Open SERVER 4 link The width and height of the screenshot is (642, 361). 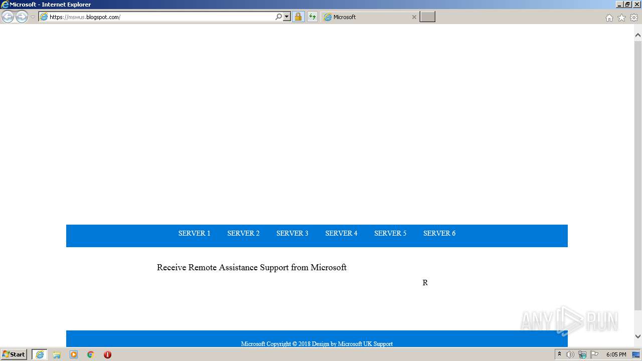pos(341,233)
